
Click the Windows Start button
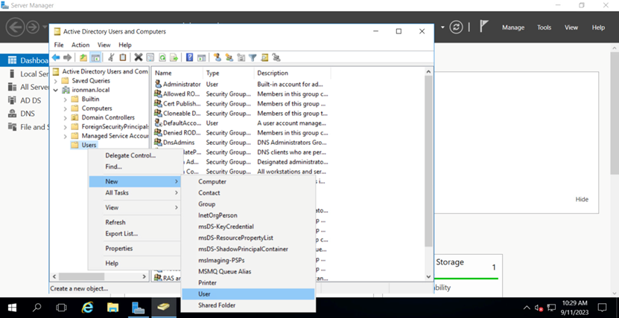(x=10, y=308)
